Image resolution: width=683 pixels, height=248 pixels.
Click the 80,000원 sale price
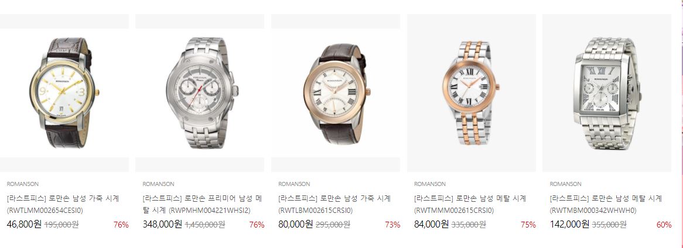296,225
